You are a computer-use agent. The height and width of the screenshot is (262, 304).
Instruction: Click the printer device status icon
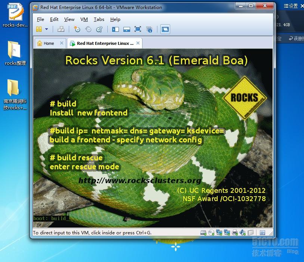pyautogui.click(x=235, y=232)
